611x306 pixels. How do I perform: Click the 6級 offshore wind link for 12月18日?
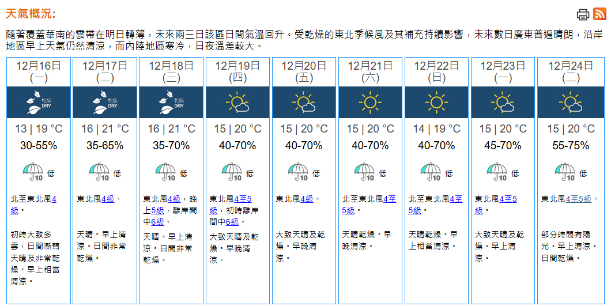(159, 222)
